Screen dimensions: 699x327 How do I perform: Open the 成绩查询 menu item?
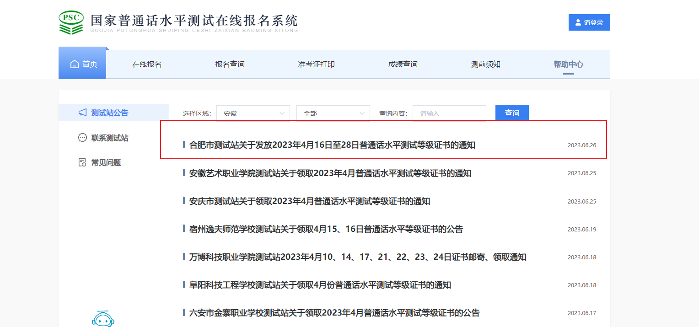point(403,64)
